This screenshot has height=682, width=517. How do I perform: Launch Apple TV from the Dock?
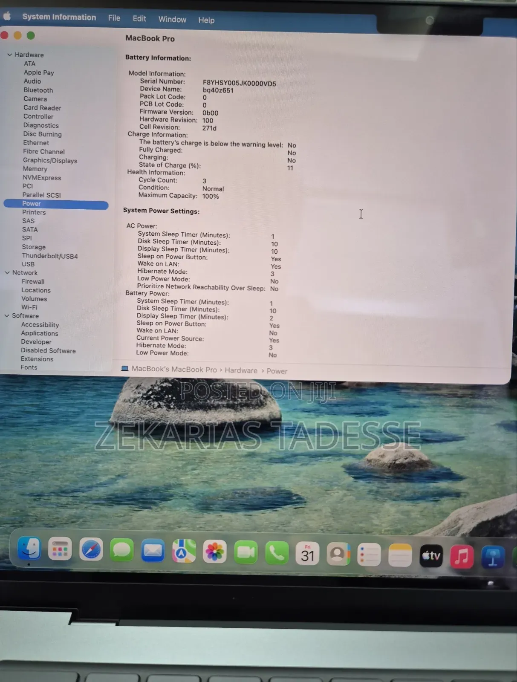(431, 556)
